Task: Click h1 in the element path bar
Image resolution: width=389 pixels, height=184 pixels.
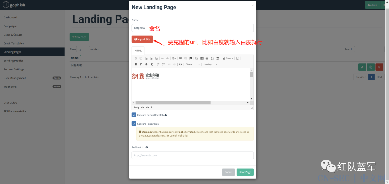Action: 152,107
